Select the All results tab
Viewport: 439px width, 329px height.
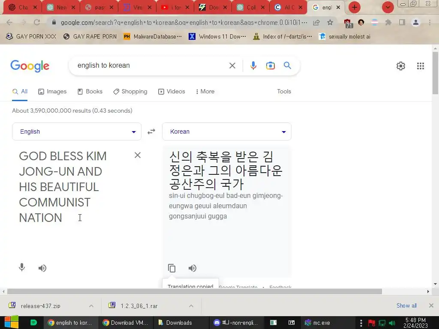20,92
